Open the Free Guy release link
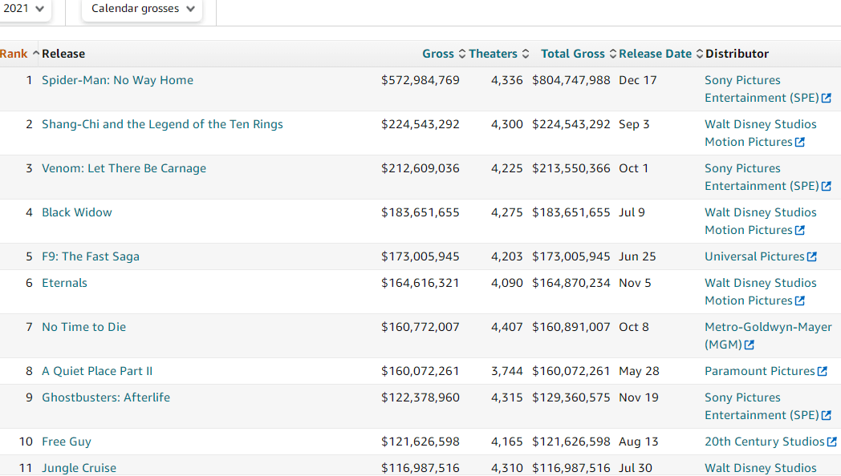 pyautogui.click(x=67, y=442)
